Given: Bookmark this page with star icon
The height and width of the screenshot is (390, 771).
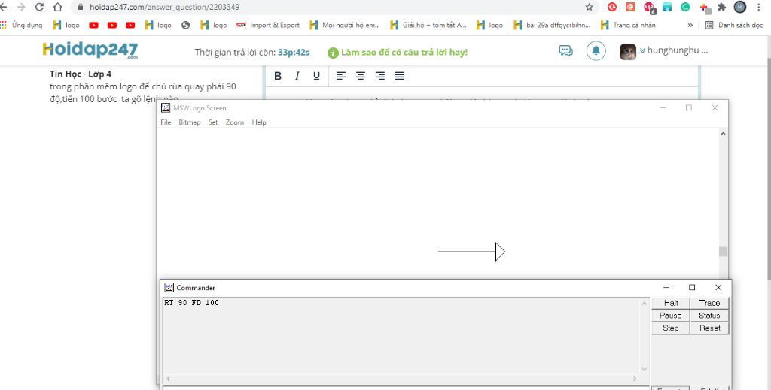Looking at the screenshot, I should pyautogui.click(x=589, y=7).
